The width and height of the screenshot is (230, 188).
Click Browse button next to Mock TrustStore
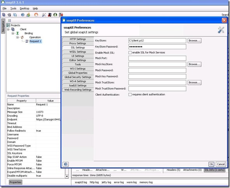(x=195, y=83)
